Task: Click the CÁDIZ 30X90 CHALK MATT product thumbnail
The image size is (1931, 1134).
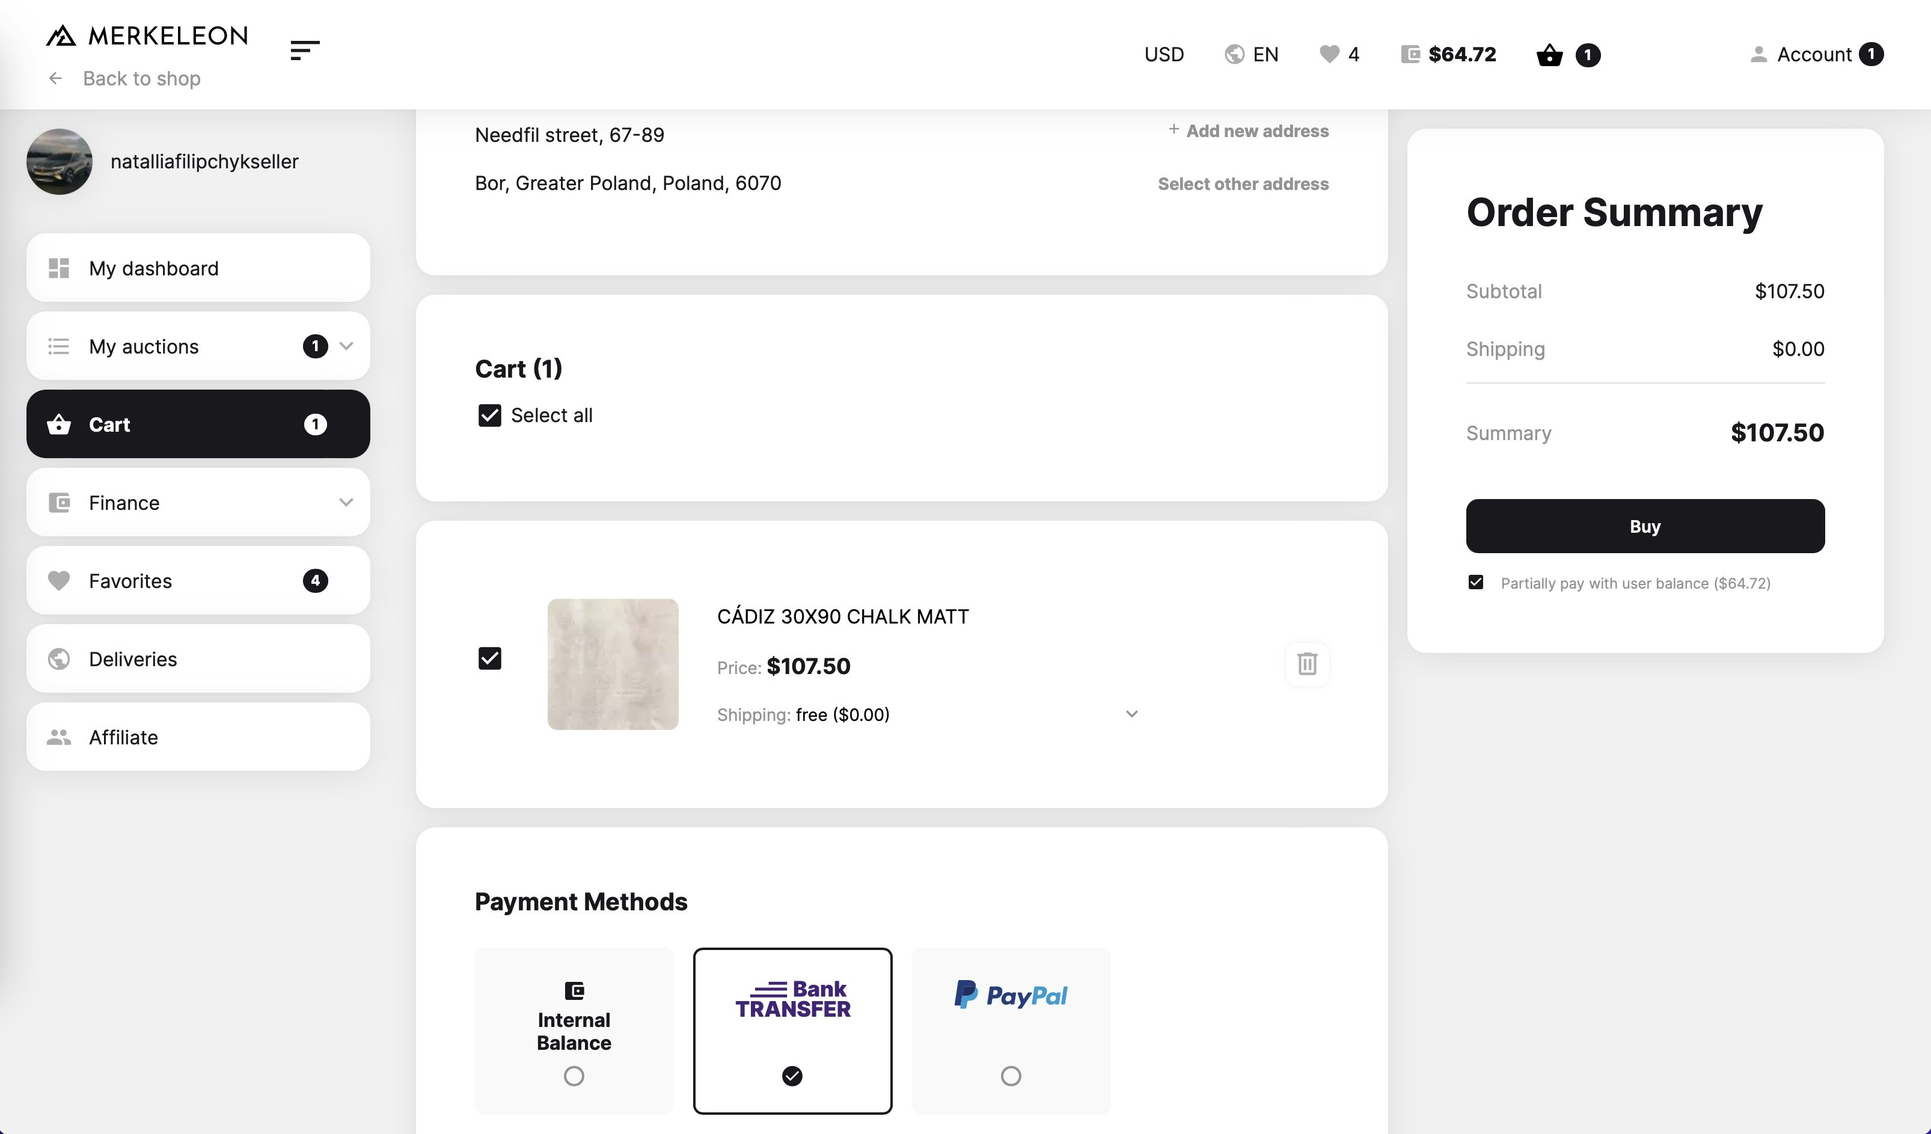Action: click(612, 664)
